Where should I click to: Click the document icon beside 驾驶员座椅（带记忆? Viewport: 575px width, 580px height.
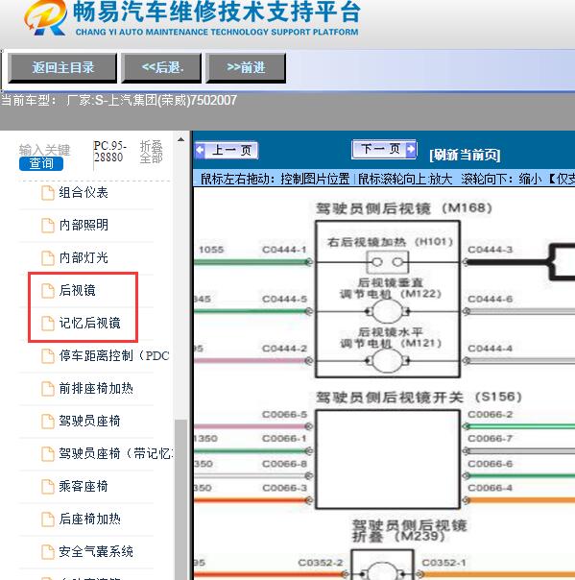(48, 454)
